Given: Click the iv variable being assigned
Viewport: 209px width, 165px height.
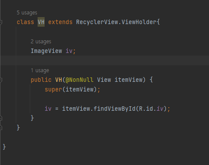Looking at the screenshot, I should click(x=48, y=109).
